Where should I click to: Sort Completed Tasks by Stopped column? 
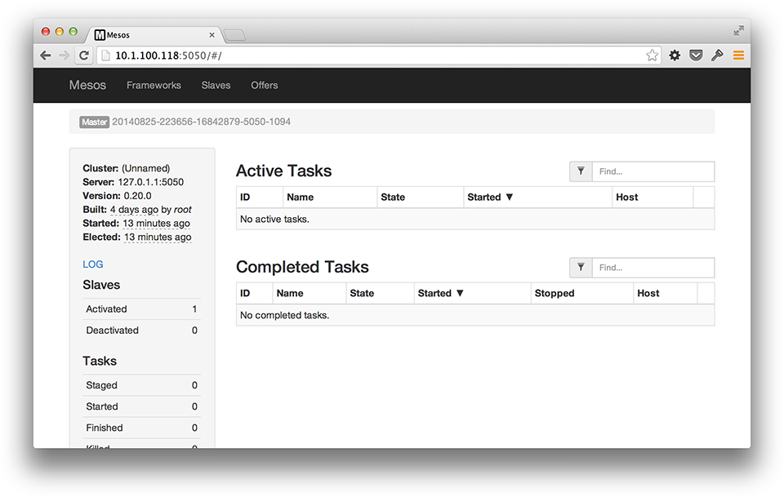555,293
